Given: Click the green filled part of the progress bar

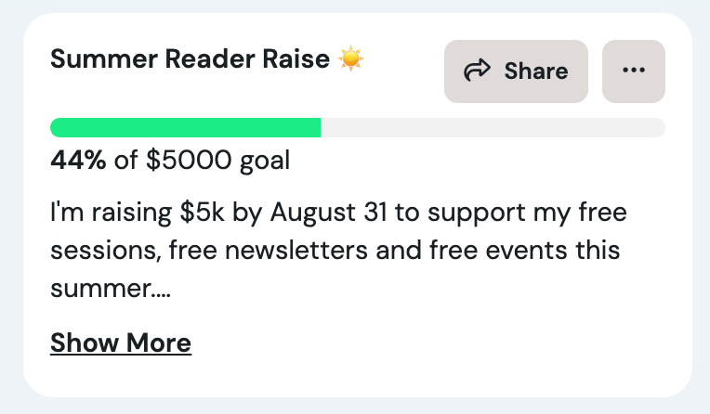Looking at the screenshot, I should point(185,127).
